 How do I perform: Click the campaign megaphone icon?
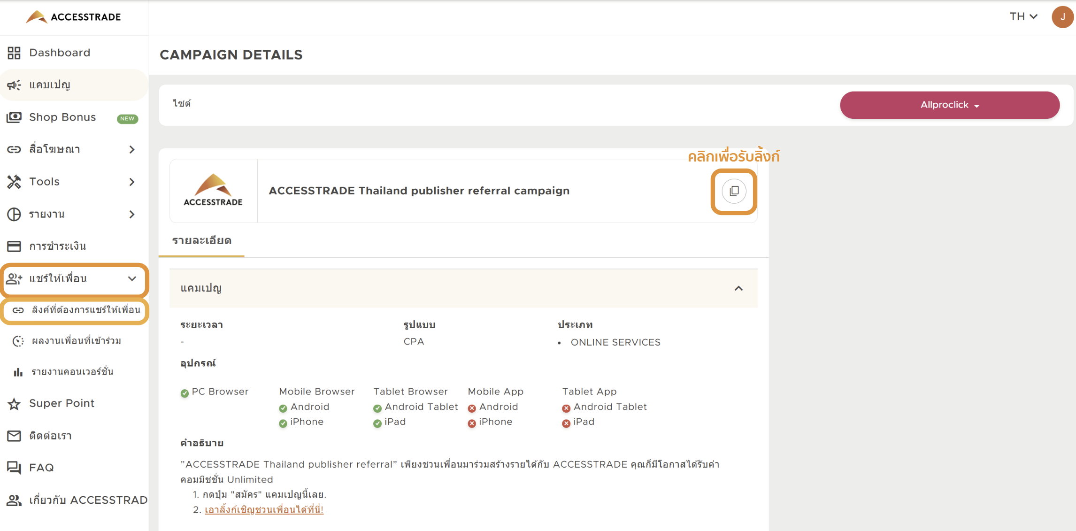tap(14, 85)
